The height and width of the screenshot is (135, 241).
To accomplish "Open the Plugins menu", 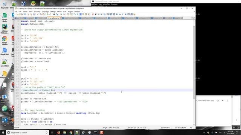I will [70, 12].
